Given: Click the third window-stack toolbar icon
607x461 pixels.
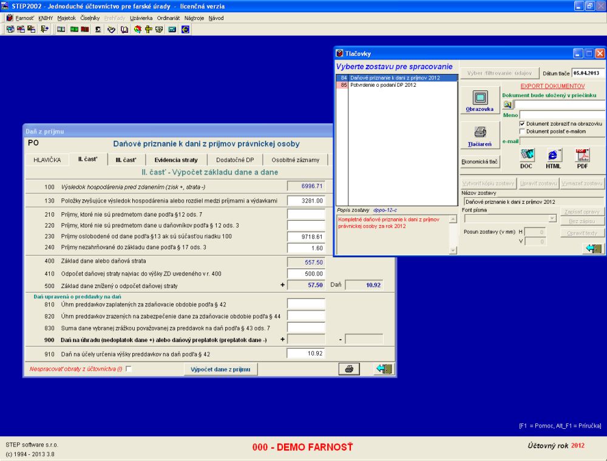Looking at the screenshot, I should (x=32, y=29).
